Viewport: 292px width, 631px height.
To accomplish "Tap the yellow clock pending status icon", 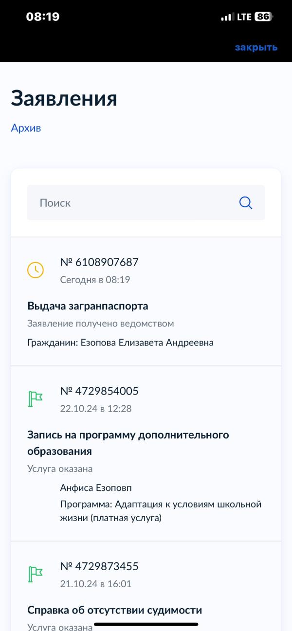I will click(x=36, y=270).
